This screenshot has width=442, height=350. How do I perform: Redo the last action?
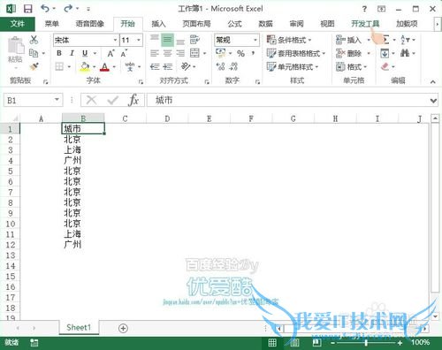click(68, 9)
